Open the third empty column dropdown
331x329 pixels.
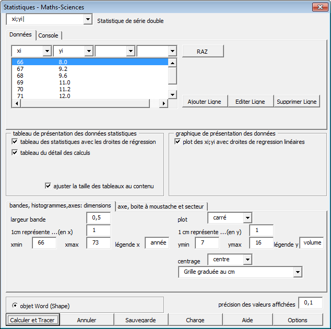tap(131, 51)
